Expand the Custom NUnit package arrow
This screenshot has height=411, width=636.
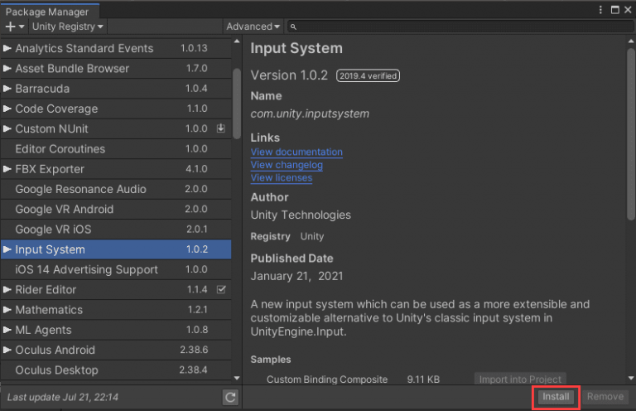tap(7, 128)
